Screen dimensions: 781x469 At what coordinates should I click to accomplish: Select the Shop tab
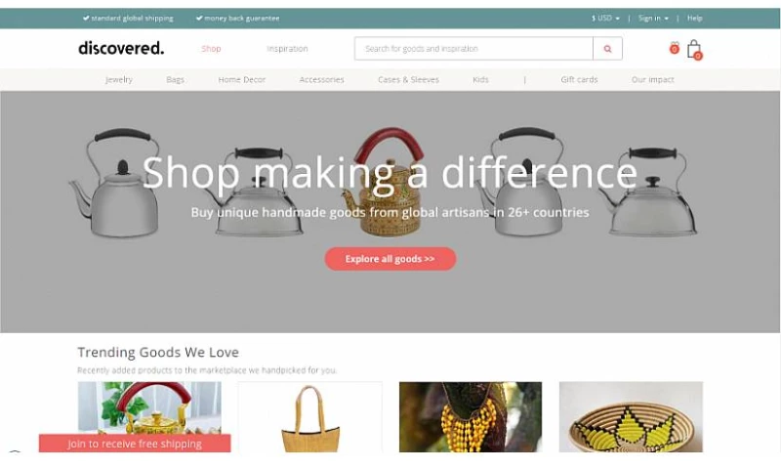[x=211, y=49]
